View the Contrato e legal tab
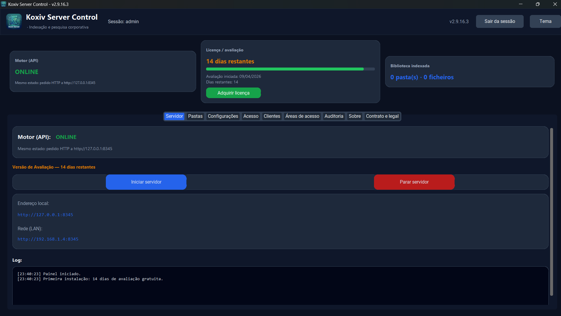The width and height of the screenshot is (561, 316). (382, 116)
